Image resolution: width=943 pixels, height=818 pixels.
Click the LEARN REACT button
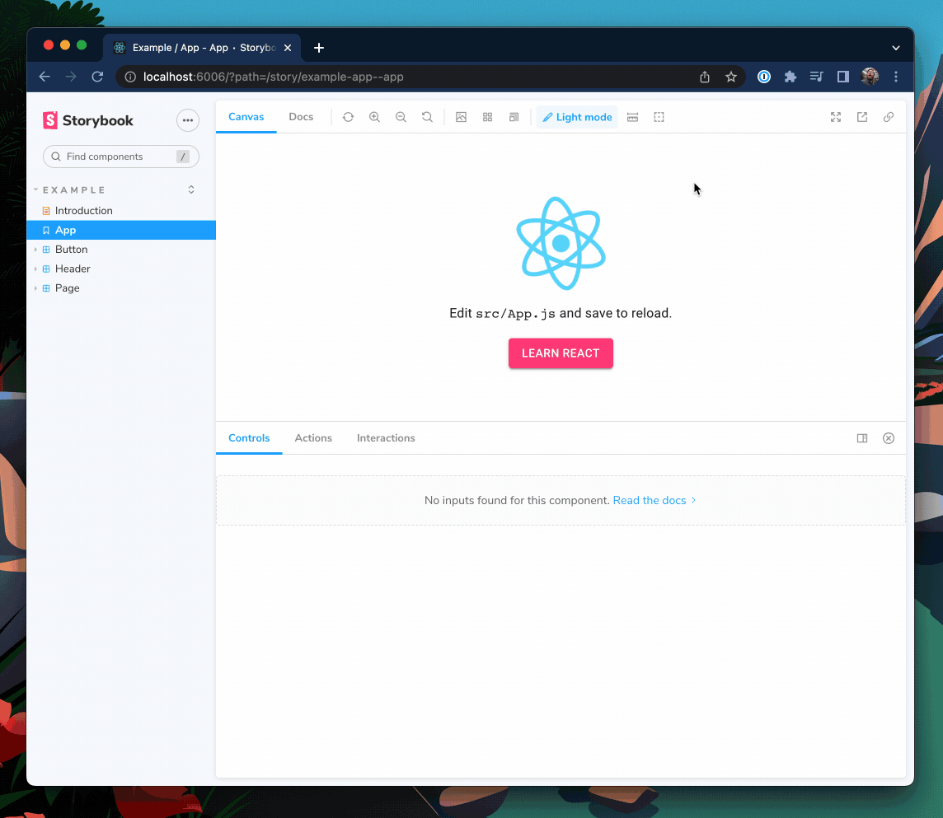click(x=561, y=353)
